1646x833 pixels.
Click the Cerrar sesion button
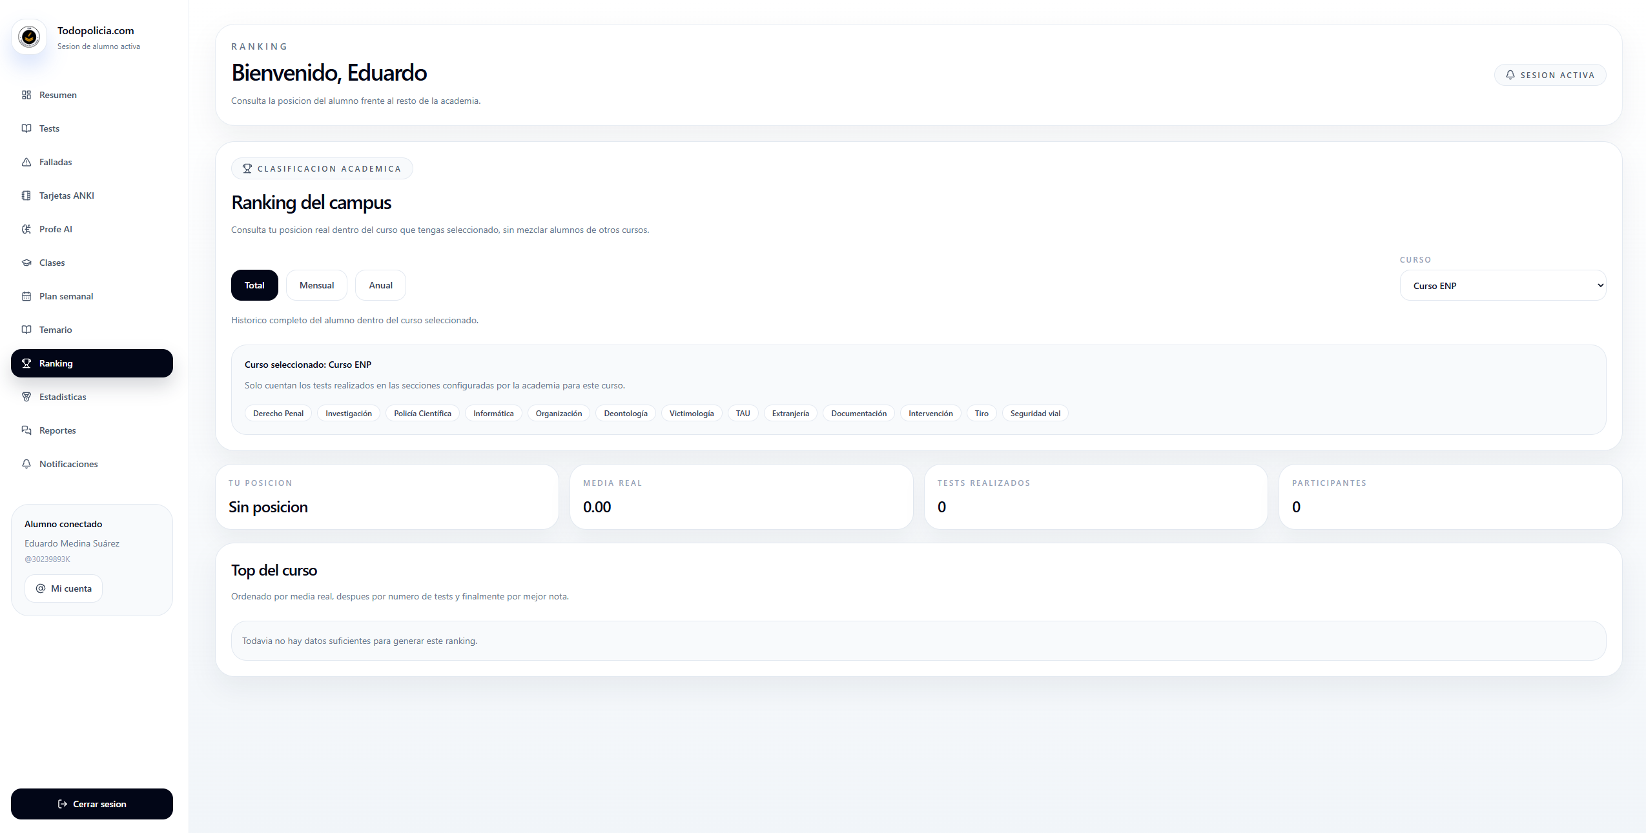(x=92, y=804)
